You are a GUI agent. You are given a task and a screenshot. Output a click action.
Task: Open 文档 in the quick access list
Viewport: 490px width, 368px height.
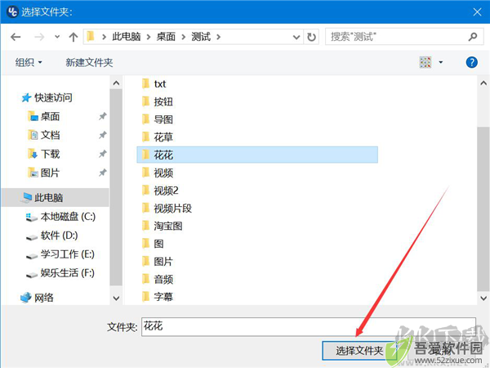44,135
